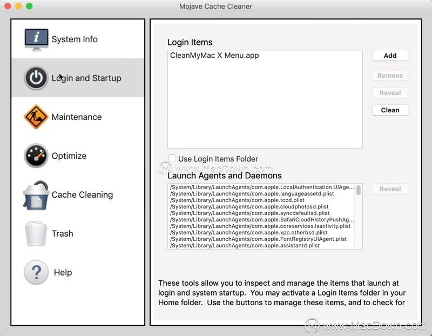Click the System Info monitor icon
Viewport: 432px width, 336px height.
[36, 39]
